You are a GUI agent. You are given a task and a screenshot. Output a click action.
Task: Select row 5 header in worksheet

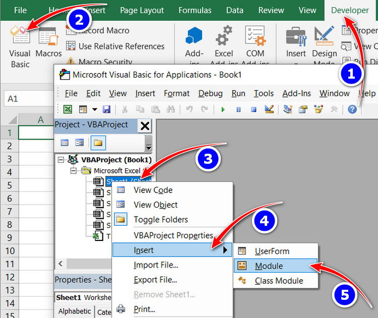pos(10,185)
